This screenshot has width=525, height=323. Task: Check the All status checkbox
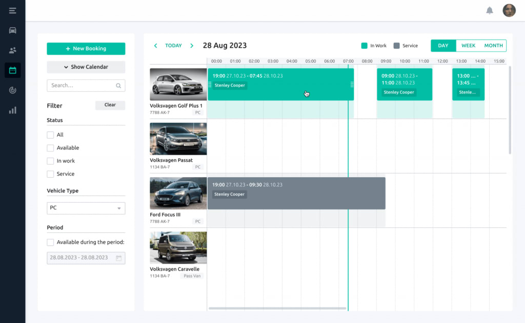click(x=50, y=135)
